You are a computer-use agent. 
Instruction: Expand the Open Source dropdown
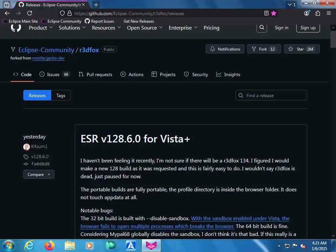click(145, 28)
